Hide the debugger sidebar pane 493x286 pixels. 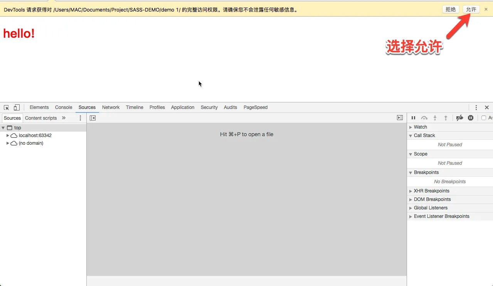pos(400,118)
